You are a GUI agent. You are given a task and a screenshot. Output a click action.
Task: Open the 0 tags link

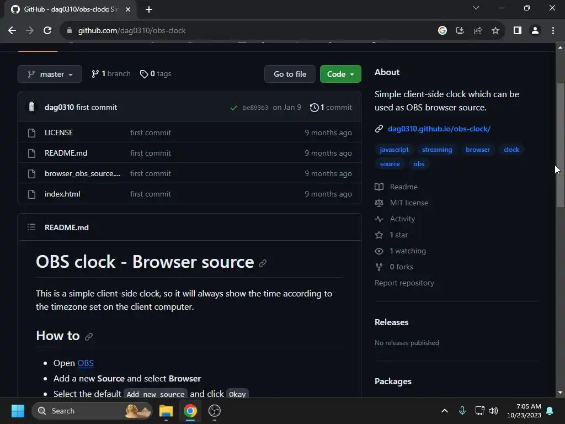(x=156, y=74)
